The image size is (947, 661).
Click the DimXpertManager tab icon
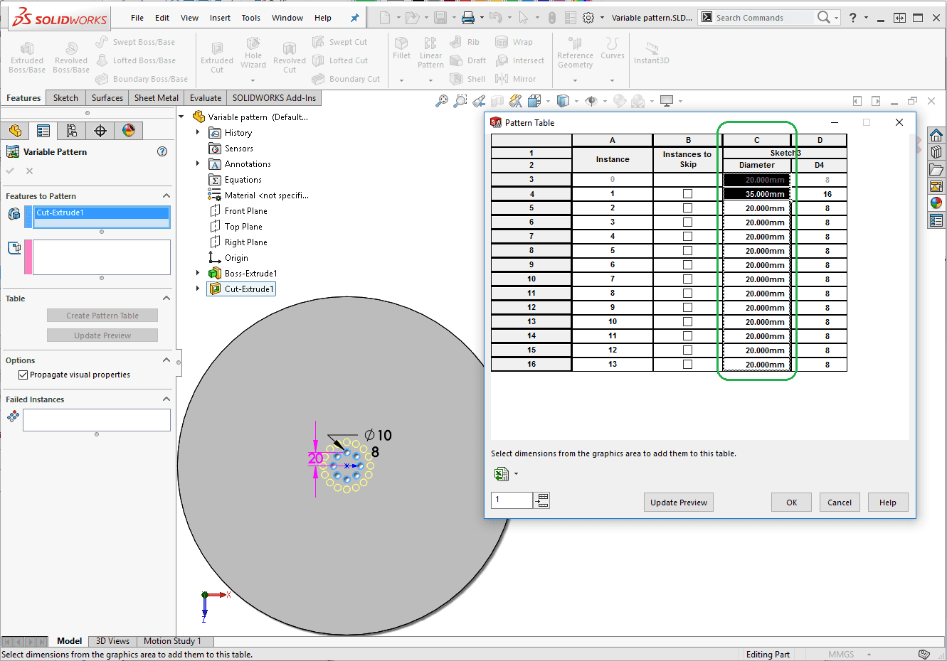(x=100, y=131)
